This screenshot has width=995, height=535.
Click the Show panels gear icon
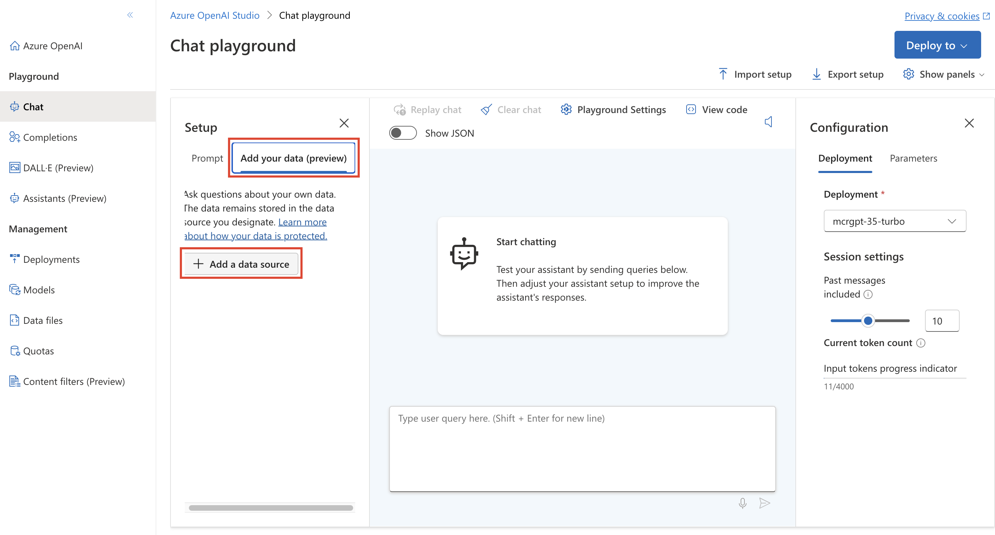pyautogui.click(x=908, y=74)
